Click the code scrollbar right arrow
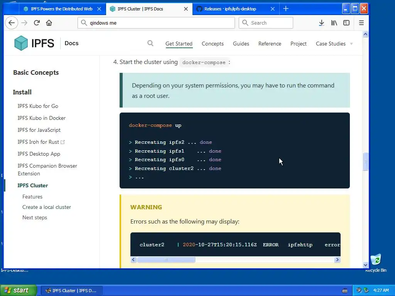Viewport: 395px width, 296px height. [337, 259]
